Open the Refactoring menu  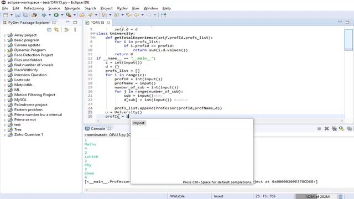click(x=34, y=8)
